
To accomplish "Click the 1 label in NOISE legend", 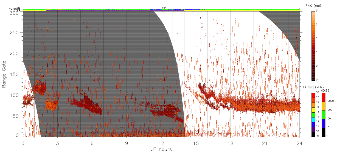I will 327,136.
